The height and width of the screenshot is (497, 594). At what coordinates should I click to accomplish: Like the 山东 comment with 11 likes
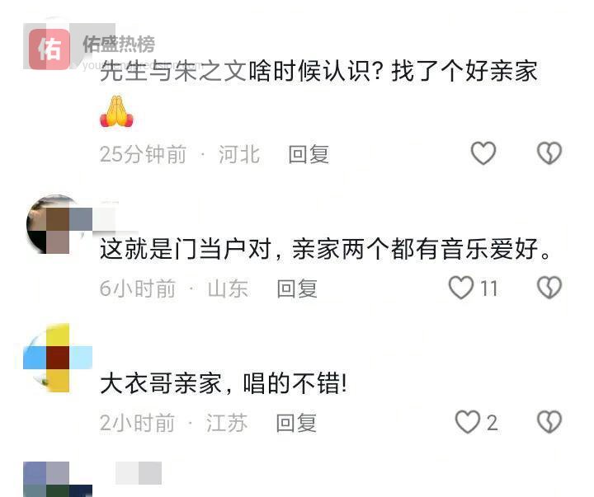click(461, 288)
